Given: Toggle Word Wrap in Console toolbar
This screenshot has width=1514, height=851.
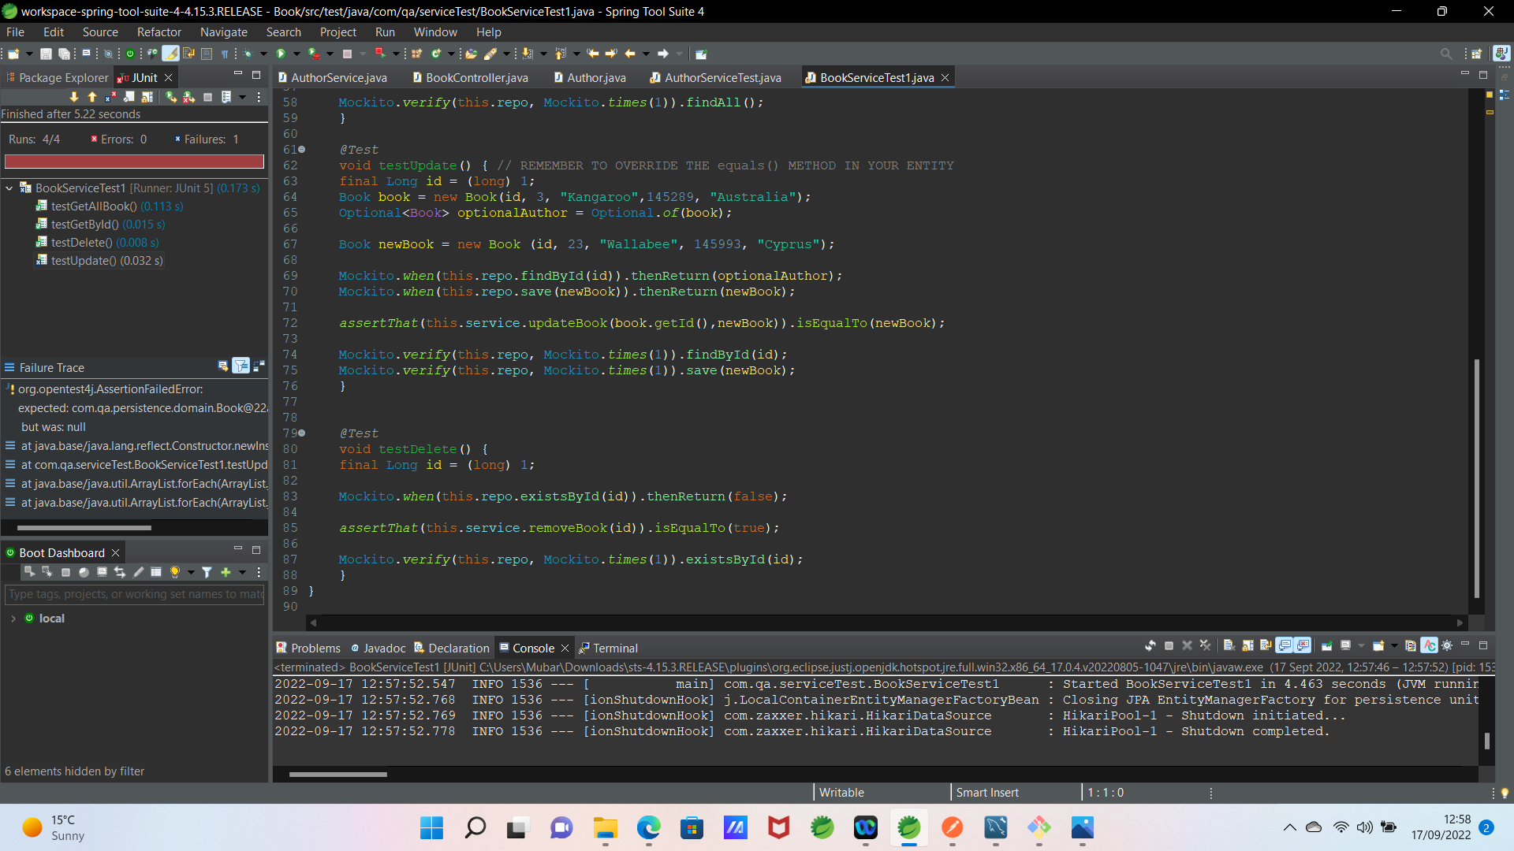Looking at the screenshot, I should click(1266, 646).
